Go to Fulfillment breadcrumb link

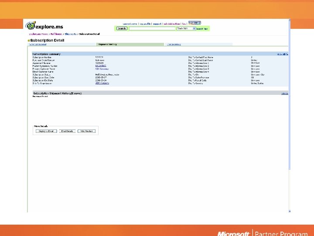tap(56, 34)
